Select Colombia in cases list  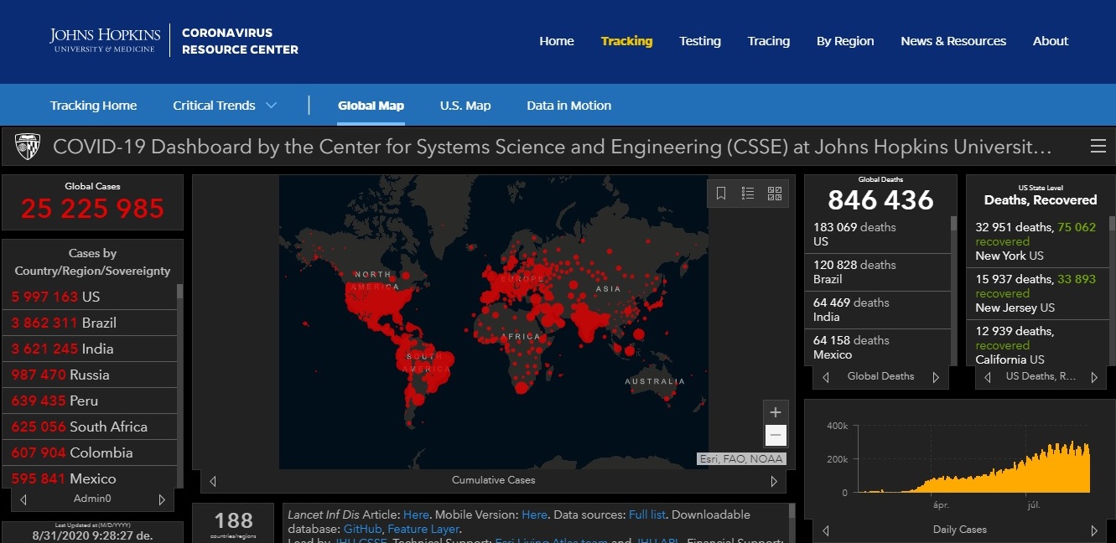coord(89,452)
